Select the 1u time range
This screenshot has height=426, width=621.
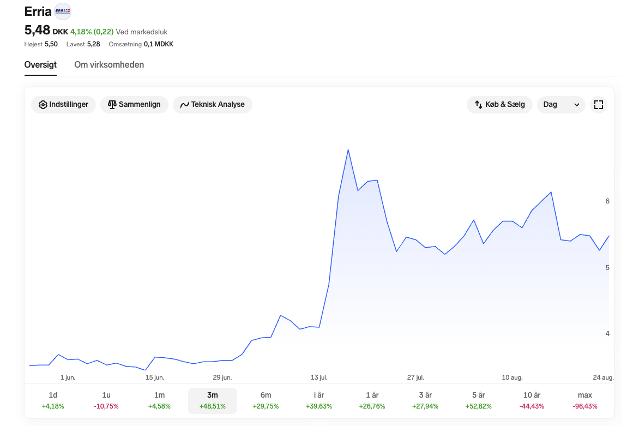point(106,401)
